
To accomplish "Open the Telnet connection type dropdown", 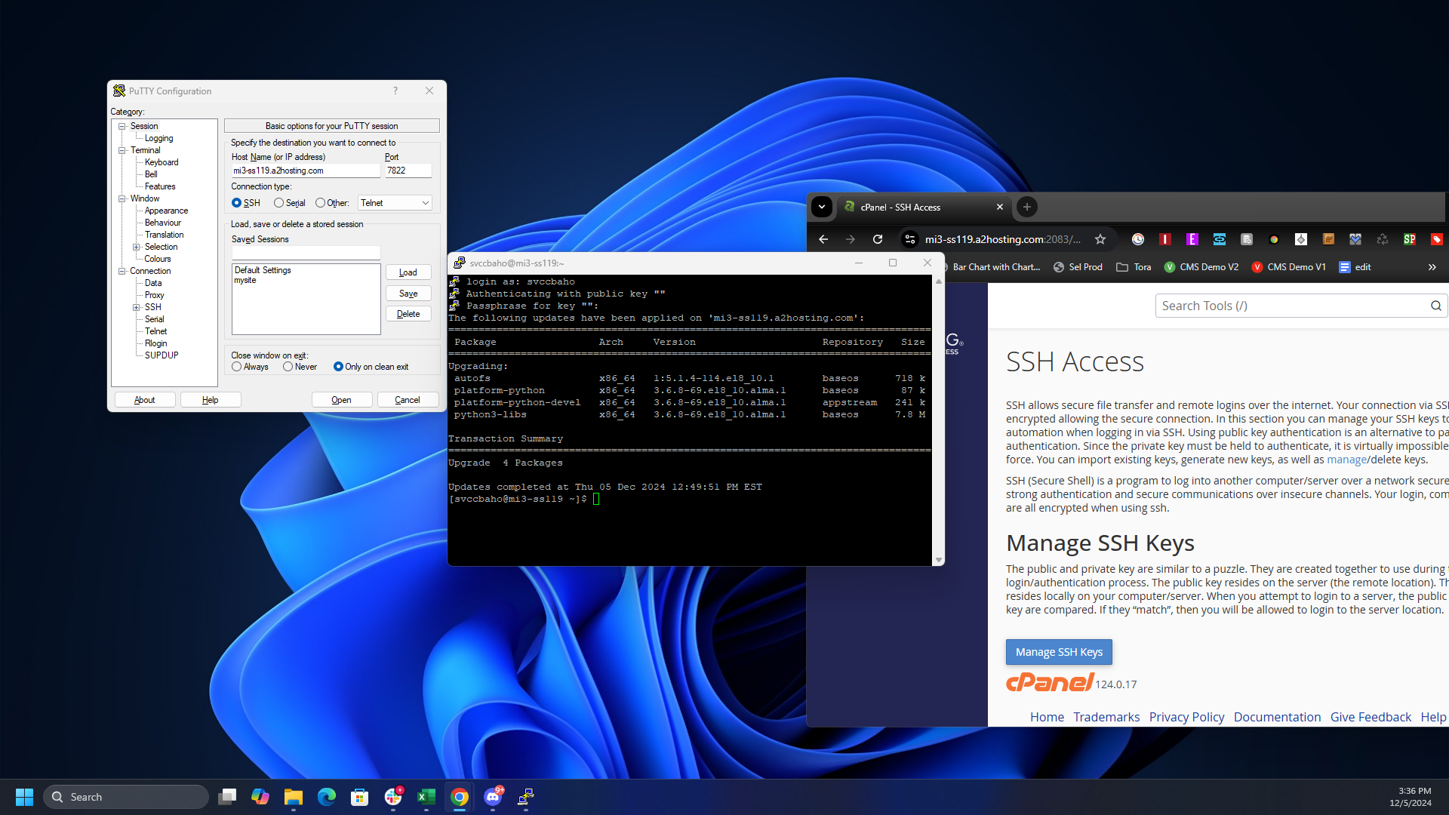I will tap(395, 203).
